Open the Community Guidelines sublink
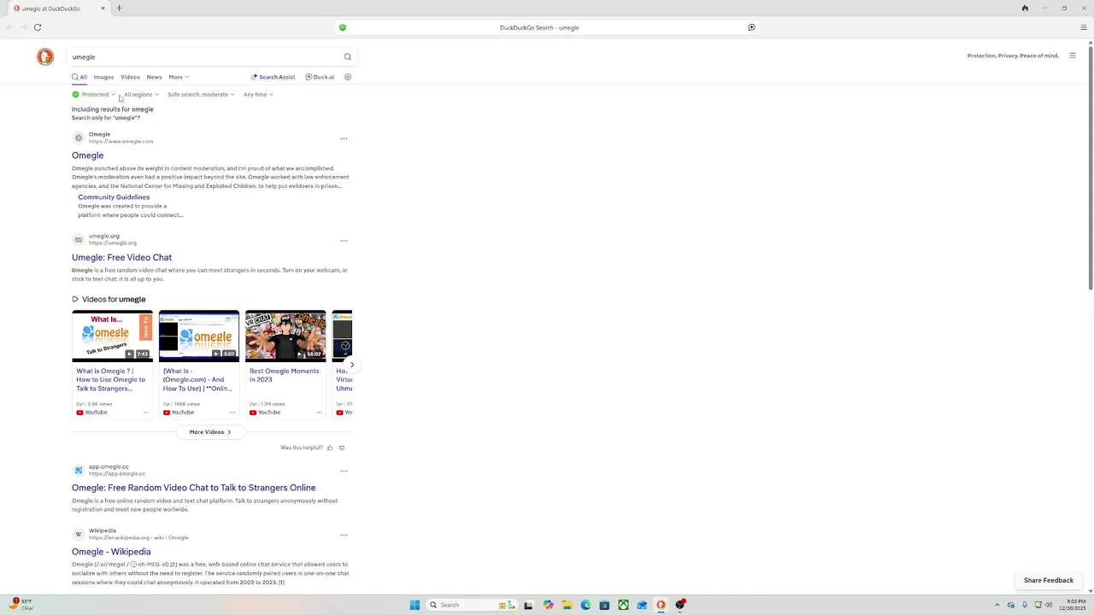Screen dimensions: 1094x615 click(114, 197)
